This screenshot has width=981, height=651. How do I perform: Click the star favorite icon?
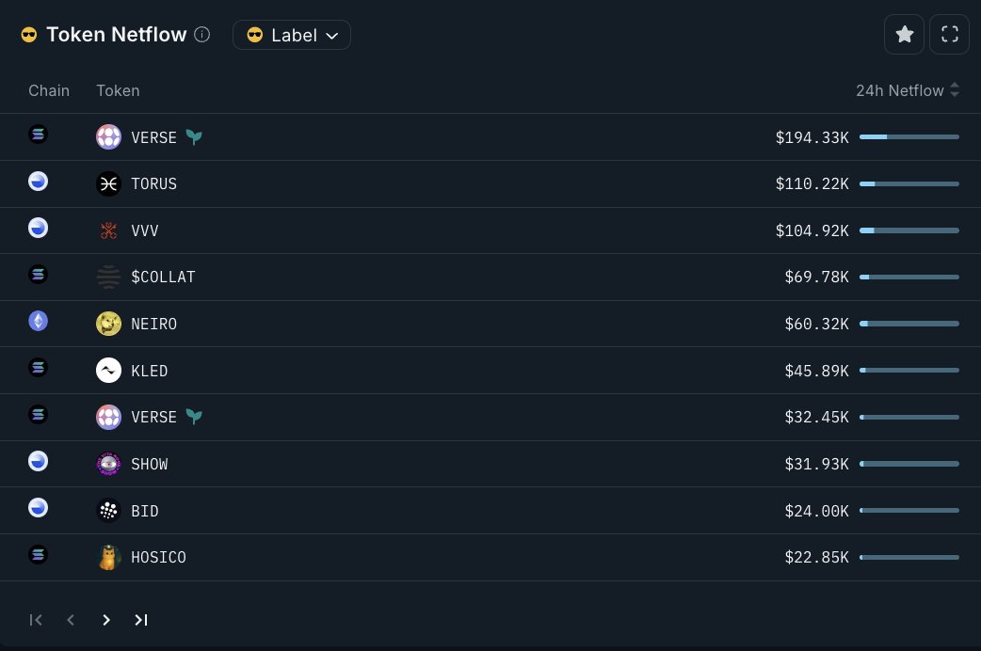point(904,35)
